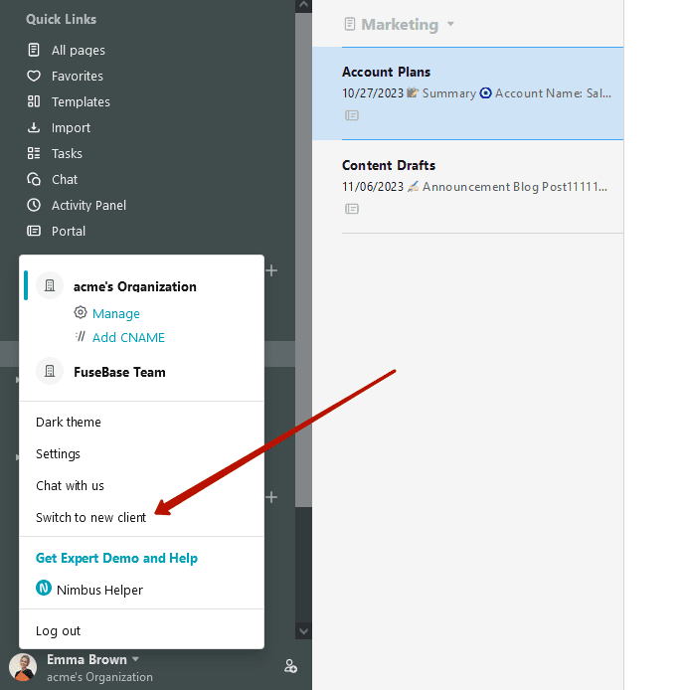Click the add member icon at bottom

[290, 666]
